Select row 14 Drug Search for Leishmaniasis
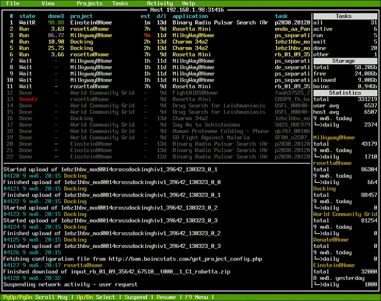Screen dimensions: 381x301 tap(157, 105)
